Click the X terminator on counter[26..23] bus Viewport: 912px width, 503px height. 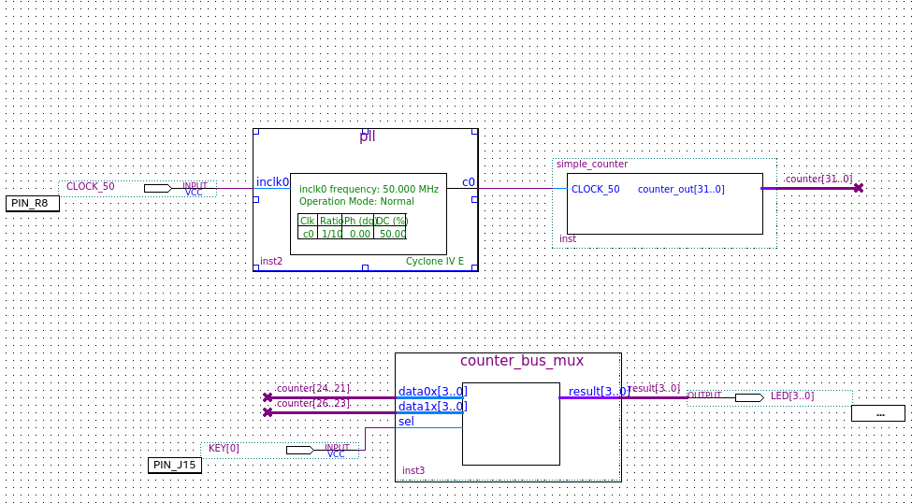tap(268, 412)
